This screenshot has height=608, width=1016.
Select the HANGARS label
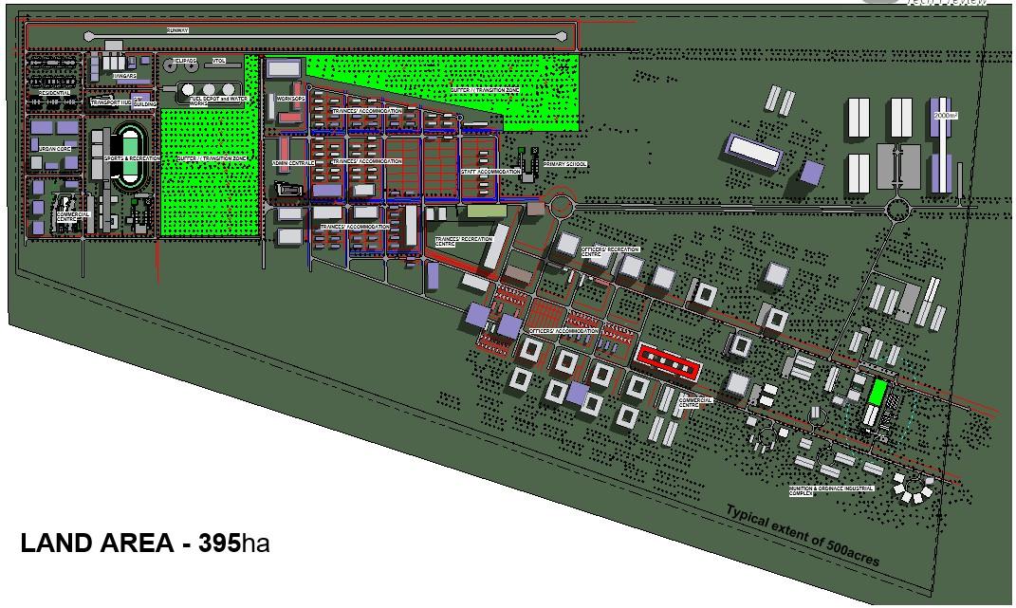[x=125, y=76]
